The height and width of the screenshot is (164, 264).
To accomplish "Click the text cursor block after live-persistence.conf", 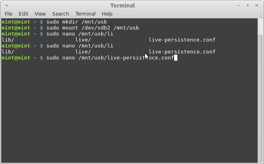I will pyautogui.click(x=176, y=58).
